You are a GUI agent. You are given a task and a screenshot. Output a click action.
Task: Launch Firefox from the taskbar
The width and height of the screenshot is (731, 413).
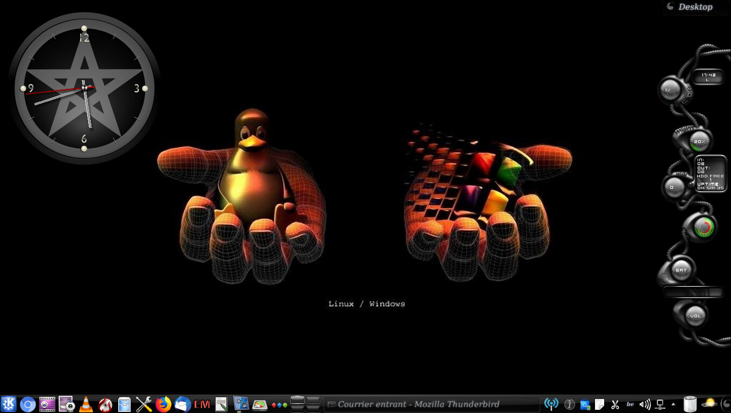click(x=163, y=404)
